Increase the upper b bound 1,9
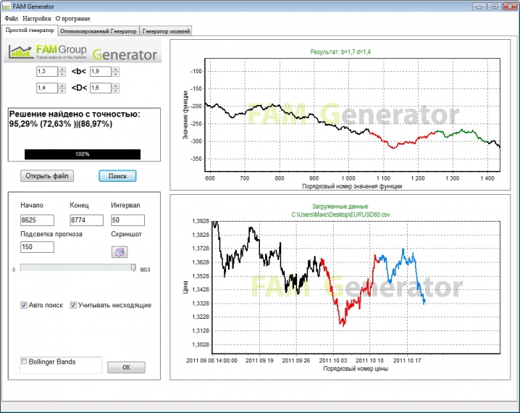Screen dimensions: 520x413 click(x=115, y=70)
